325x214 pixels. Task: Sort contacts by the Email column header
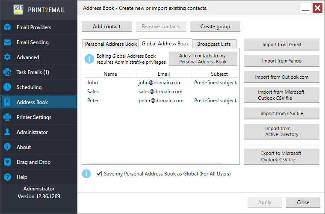[163, 74]
